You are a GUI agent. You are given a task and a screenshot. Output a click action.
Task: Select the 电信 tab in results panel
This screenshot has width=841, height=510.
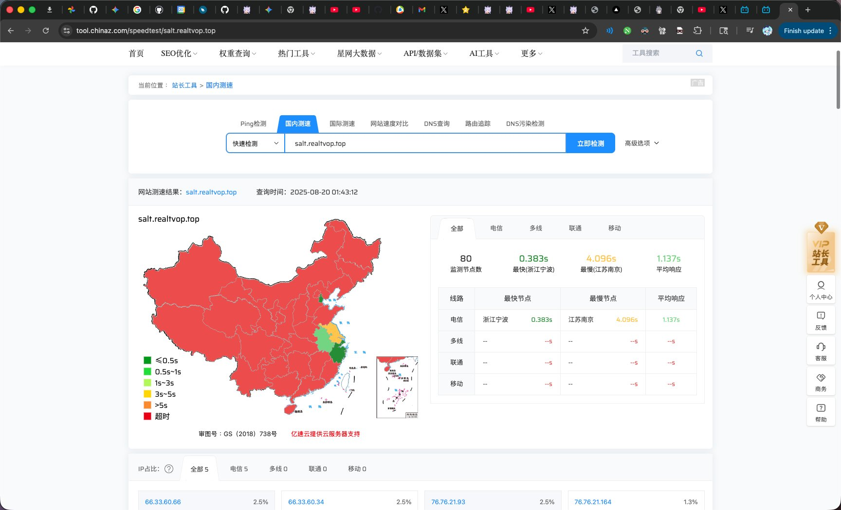pyautogui.click(x=496, y=228)
